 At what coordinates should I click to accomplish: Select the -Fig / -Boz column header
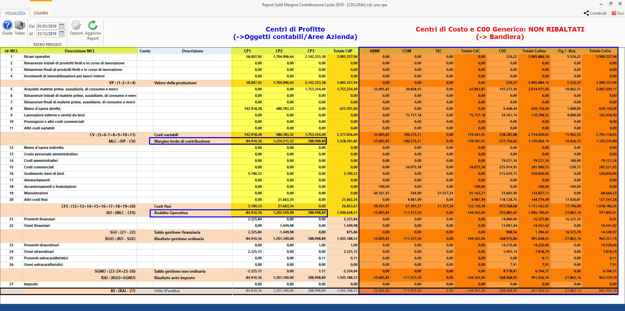coord(566,51)
